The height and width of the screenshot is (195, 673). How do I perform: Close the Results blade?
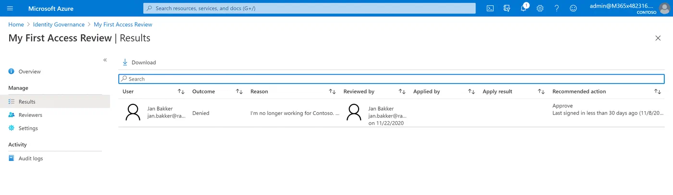pyautogui.click(x=658, y=38)
